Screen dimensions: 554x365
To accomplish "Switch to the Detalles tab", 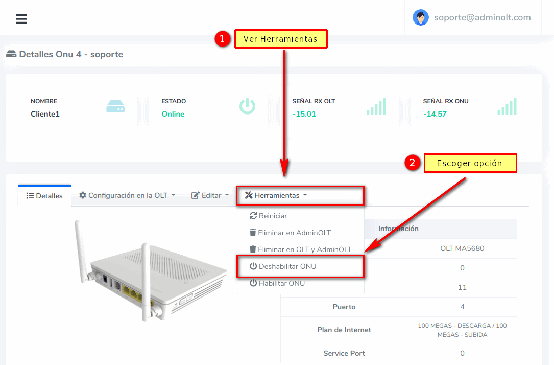I will click(44, 196).
